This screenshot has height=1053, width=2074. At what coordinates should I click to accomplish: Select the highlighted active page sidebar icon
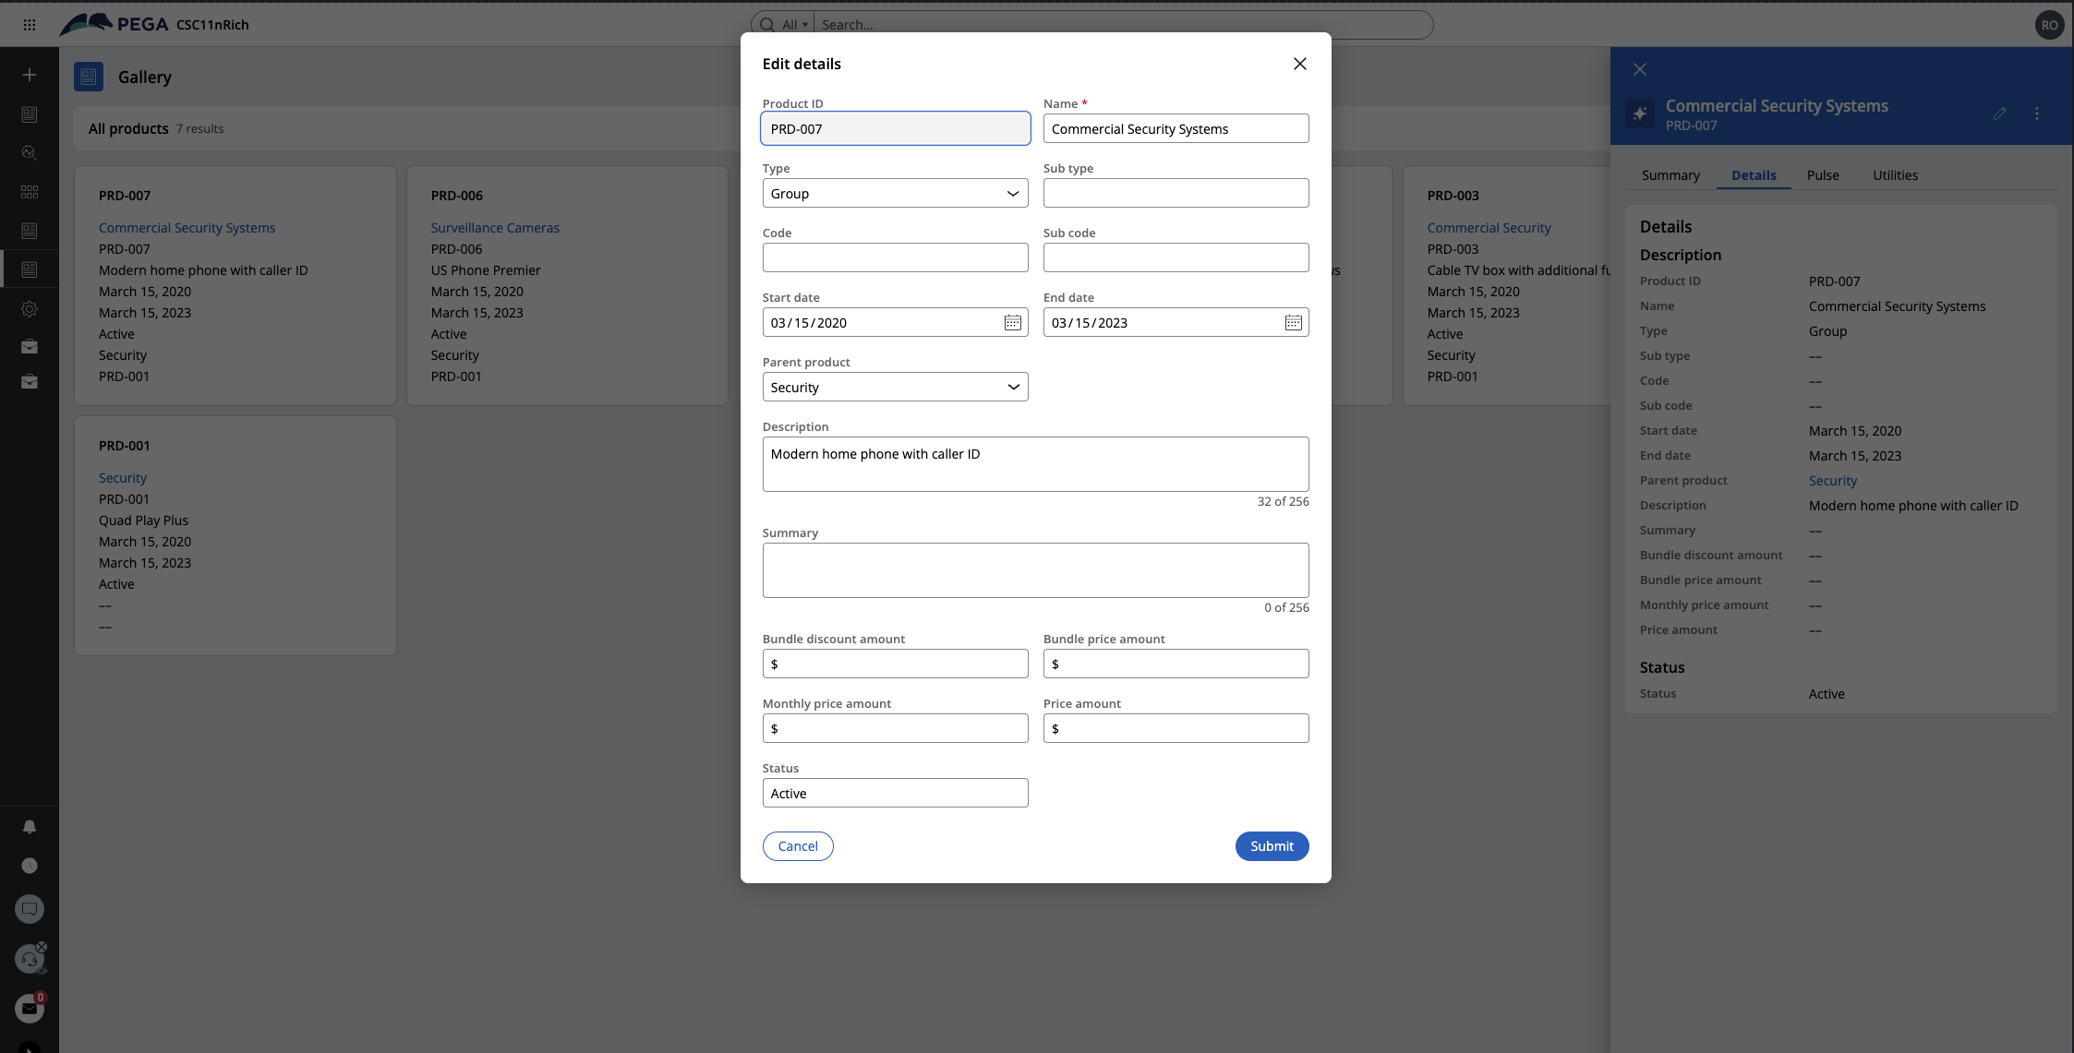coord(30,269)
